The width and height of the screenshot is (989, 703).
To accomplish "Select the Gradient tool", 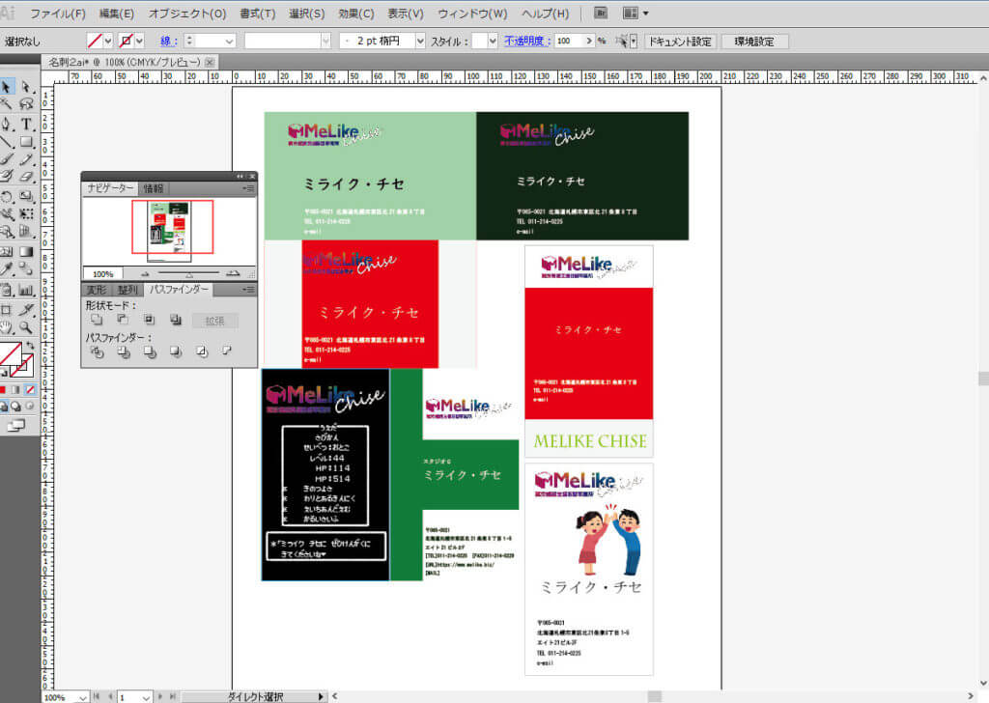I will (26, 252).
